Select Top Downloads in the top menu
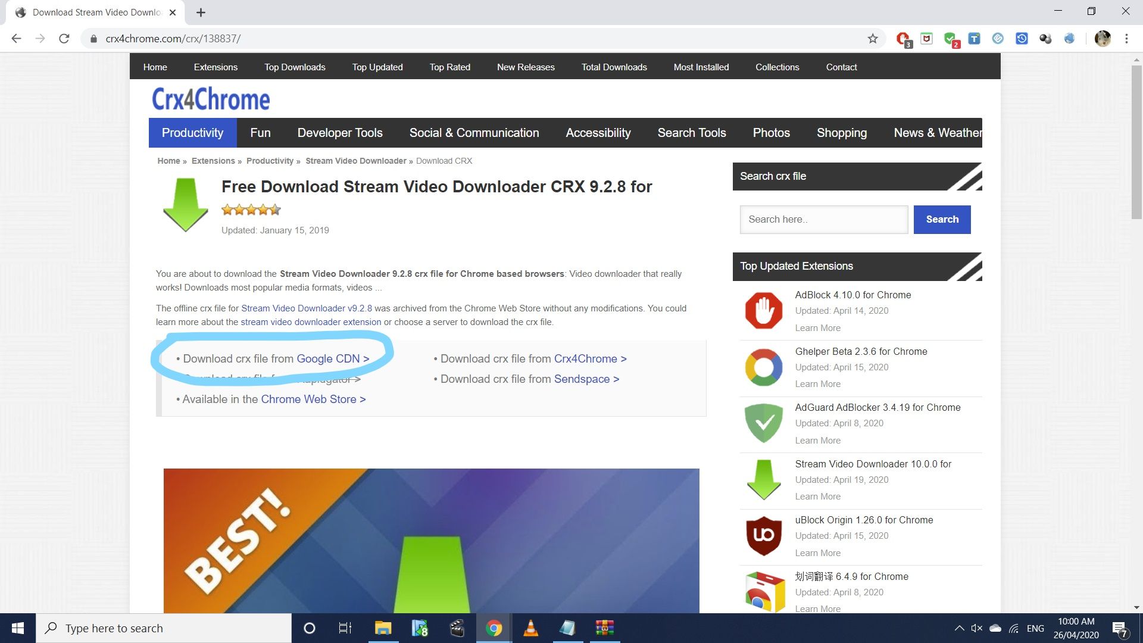The height and width of the screenshot is (643, 1143). [295, 67]
